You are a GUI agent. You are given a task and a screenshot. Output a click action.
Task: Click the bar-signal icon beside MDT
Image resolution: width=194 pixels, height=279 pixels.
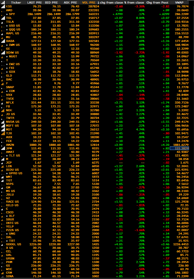[3, 129]
